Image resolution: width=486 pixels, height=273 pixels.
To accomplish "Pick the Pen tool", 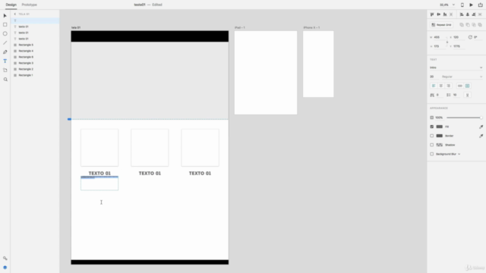I will pyautogui.click(x=5, y=52).
